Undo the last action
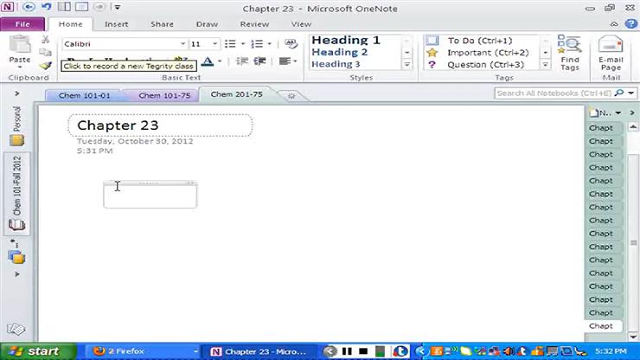This screenshot has width=640, height=360. pos(46,7)
